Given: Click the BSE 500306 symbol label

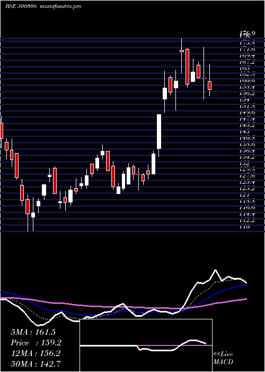Looking at the screenshot, I should pyautogui.click(x=21, y=6).
